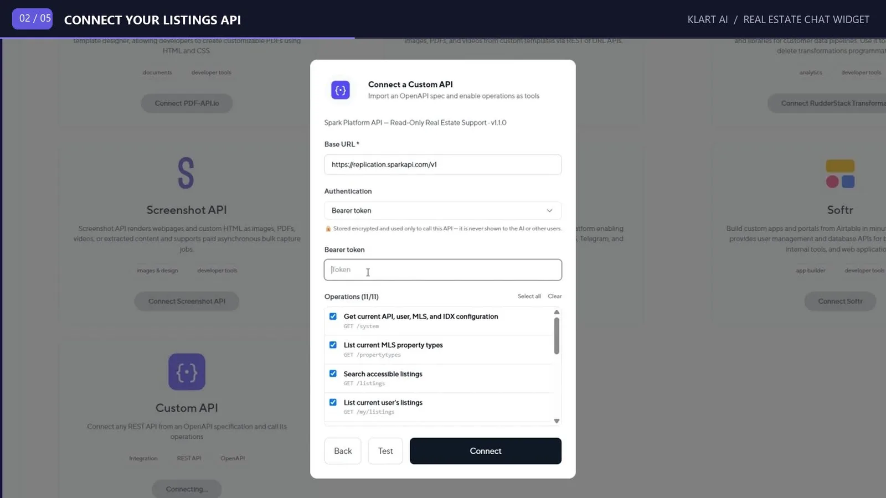Screen dimensions: 886x498
Task: Click the Custom API card braces icon
Action: pyautogui.click(x=187, y=372)
